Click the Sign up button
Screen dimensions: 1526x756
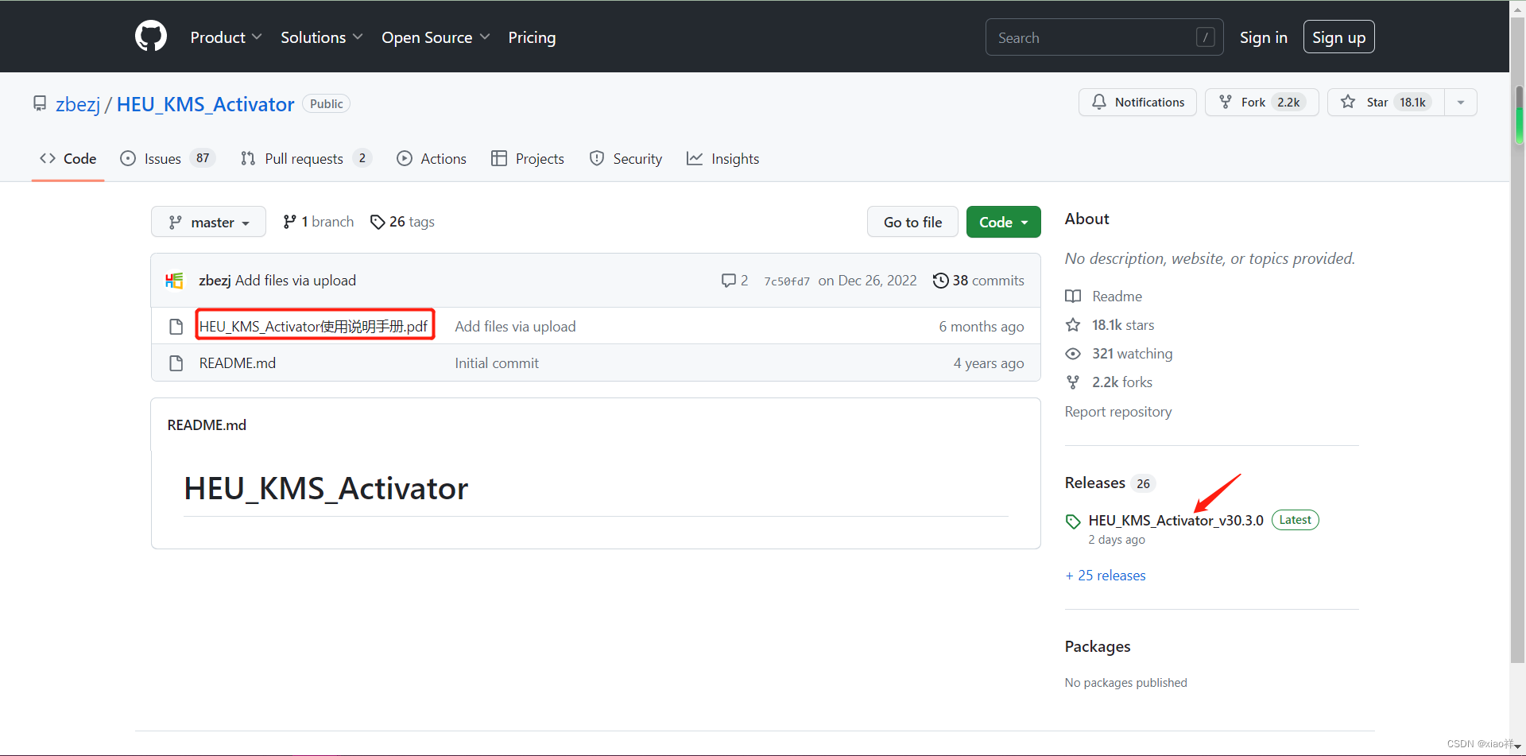1339,37
